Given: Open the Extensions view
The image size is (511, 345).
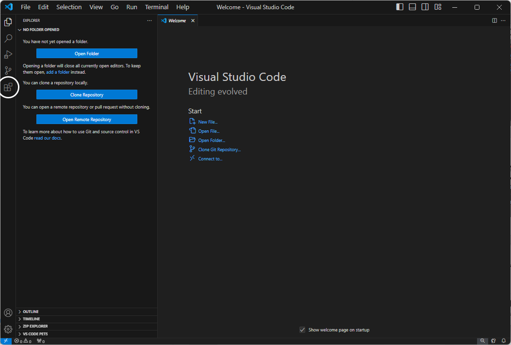Looking at the screenshot, I should [x=8, y=87].
